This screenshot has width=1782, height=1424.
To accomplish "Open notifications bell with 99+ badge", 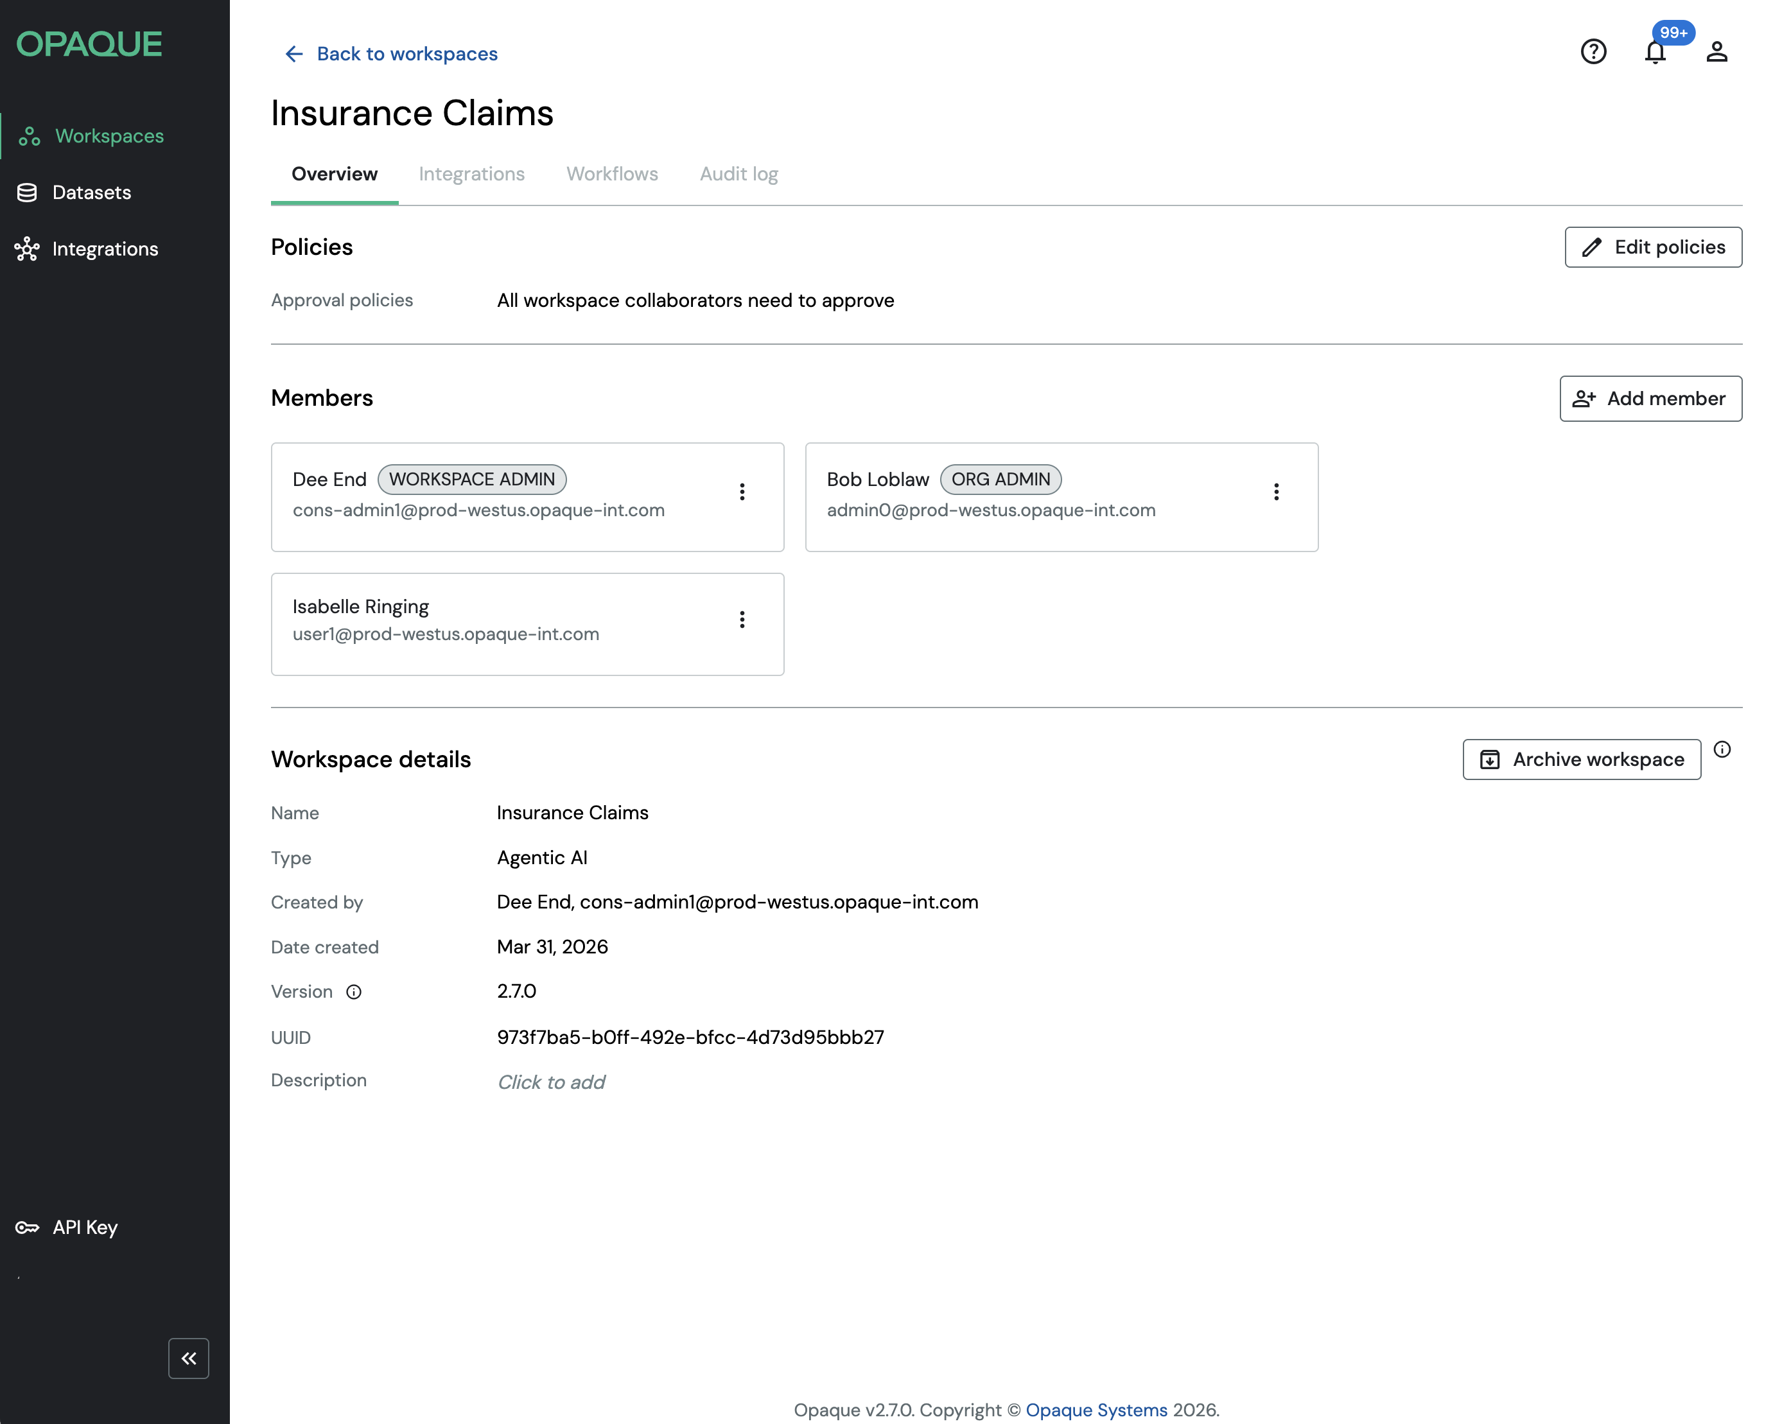I will (x=1655, y=52).
